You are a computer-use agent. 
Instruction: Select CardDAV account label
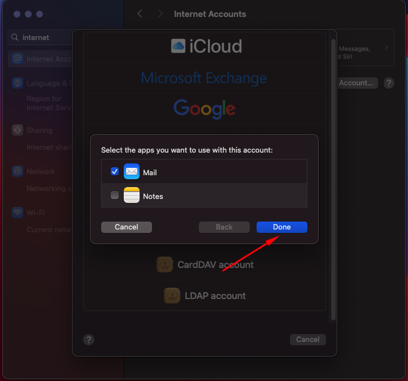click(x=215, y=265)
